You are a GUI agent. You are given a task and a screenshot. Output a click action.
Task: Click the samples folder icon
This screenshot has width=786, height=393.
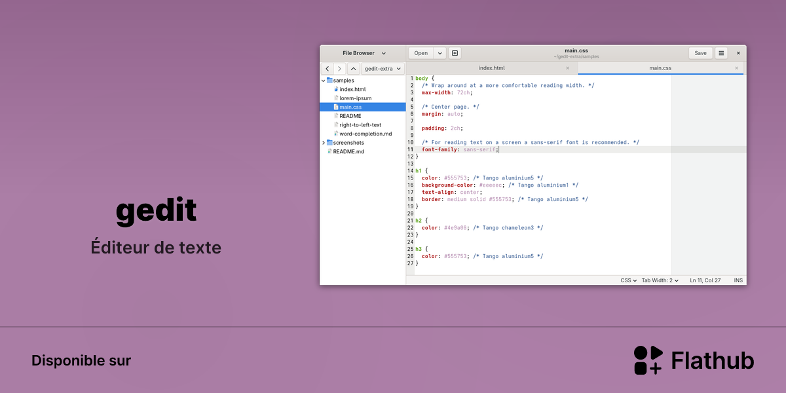(329, 81)
